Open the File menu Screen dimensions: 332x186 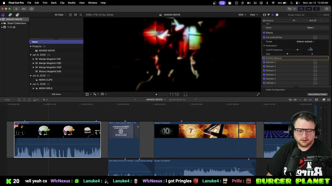[29, 3]
